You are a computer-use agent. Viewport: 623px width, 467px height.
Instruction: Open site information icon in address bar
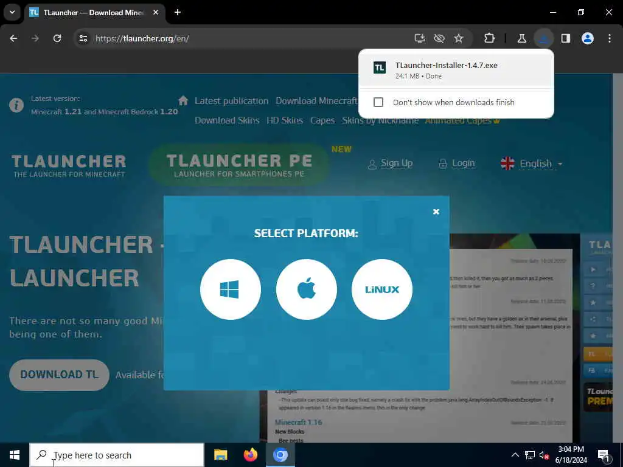pyautogui.click(x=83, y=38)
